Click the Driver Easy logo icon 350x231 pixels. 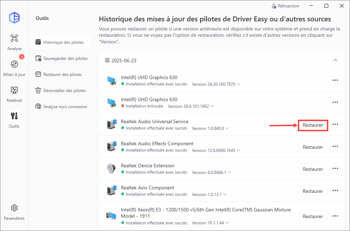pos(14,17)
